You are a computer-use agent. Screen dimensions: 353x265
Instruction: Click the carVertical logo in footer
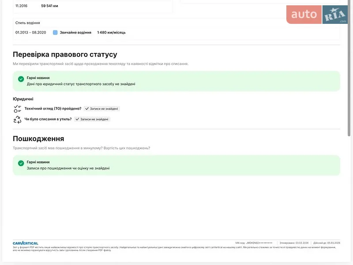click(x=26, y=243)
